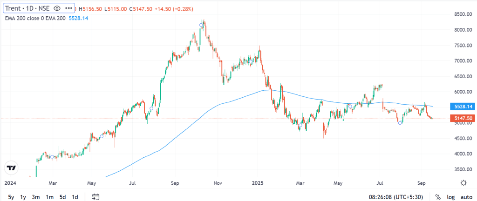
Task: Select the EMA 200 indicator legend
Action: pos(35,18)
